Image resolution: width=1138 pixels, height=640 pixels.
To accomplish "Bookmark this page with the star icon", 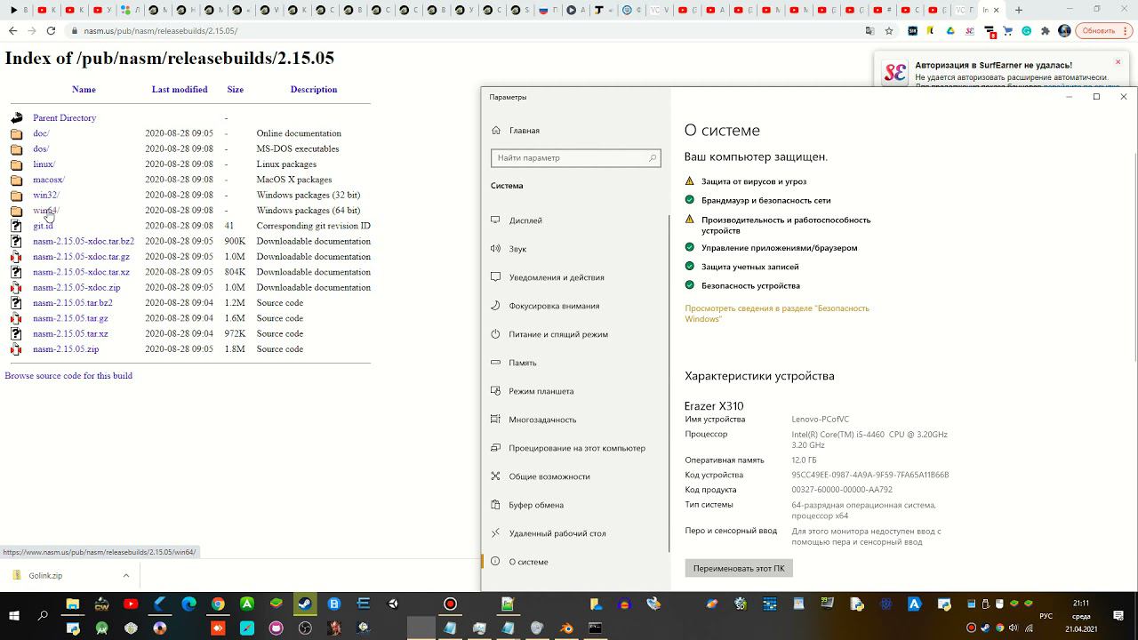I will 889,30.
